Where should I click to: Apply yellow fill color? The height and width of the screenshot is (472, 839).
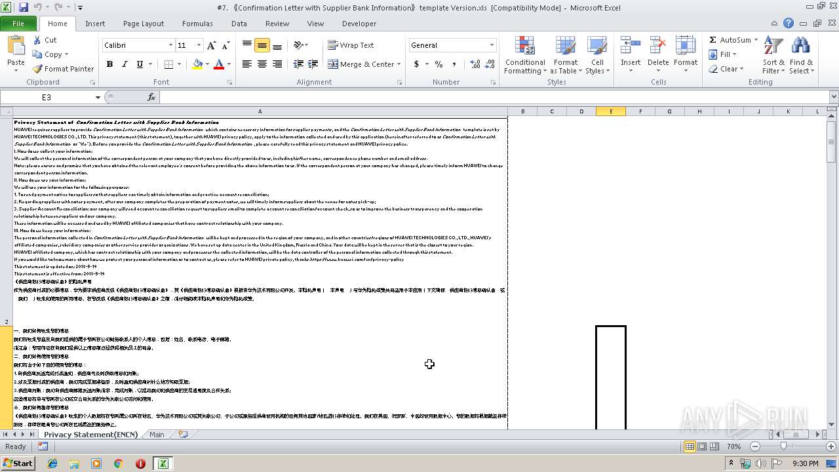click(197, 64)
